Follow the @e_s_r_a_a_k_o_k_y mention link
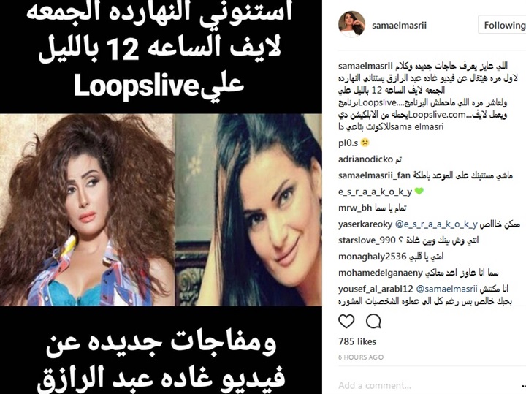526x394 pixels. (436, 224)
